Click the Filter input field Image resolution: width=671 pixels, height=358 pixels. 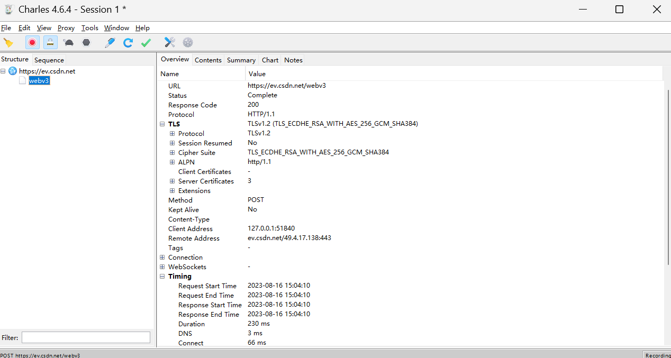click(x=86, y=337)
